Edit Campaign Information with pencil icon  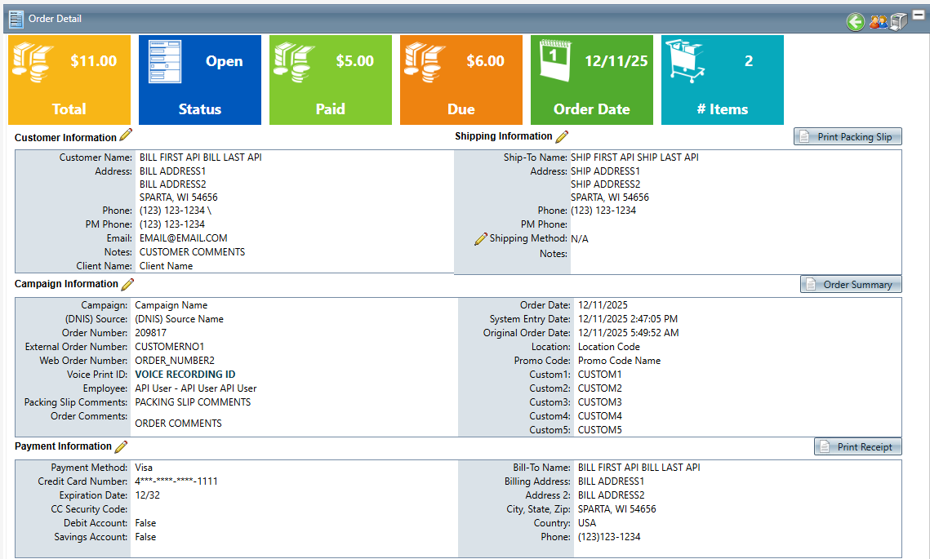(x=127, y=284)
